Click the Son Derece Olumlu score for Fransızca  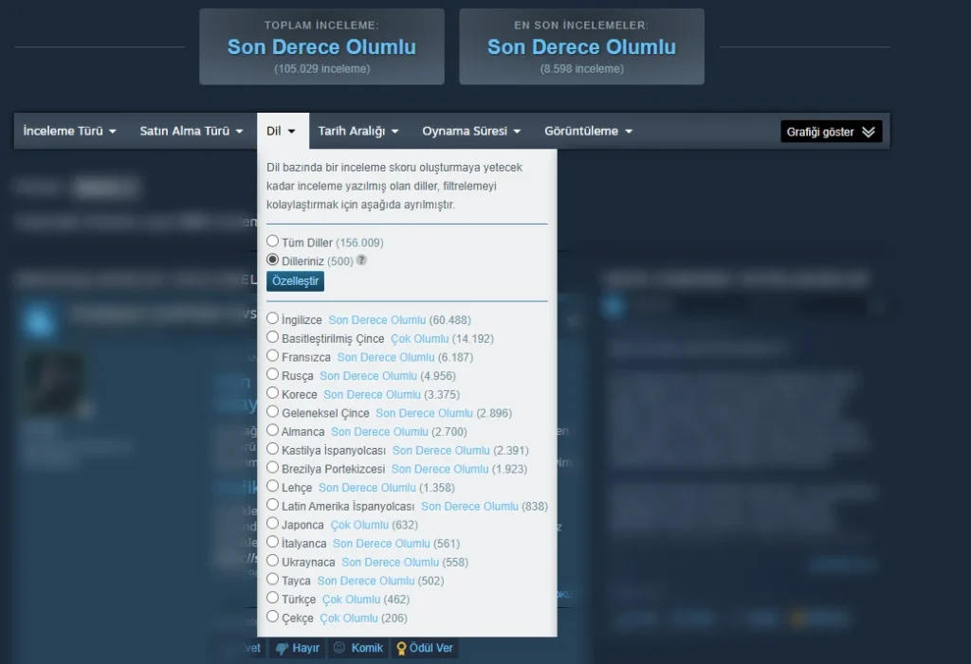point(386,358)
